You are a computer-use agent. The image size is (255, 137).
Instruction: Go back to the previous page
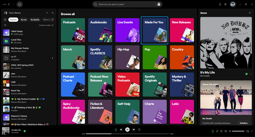point(9,4)
